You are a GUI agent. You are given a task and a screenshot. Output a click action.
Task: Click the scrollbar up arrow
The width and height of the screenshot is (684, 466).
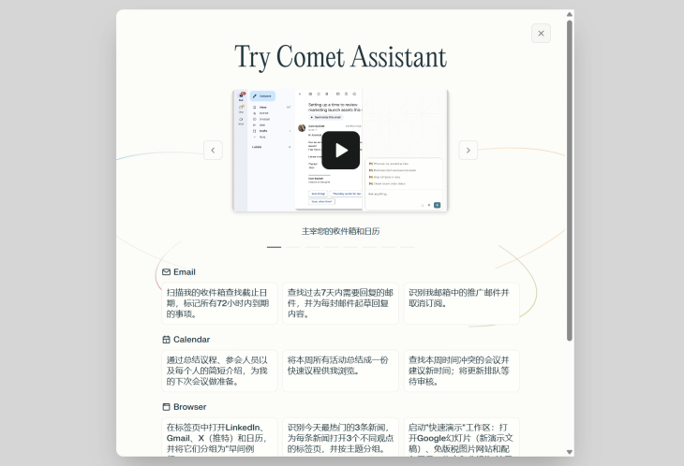click(x=570, y=14)
